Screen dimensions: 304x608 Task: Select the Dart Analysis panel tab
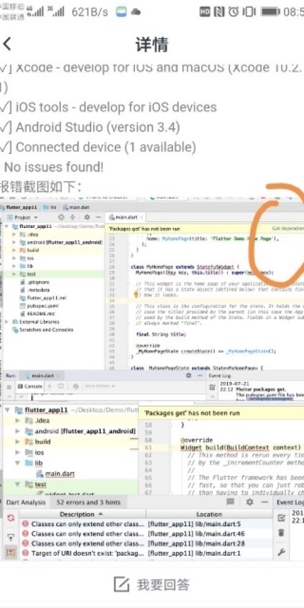(x=26, y=502)
